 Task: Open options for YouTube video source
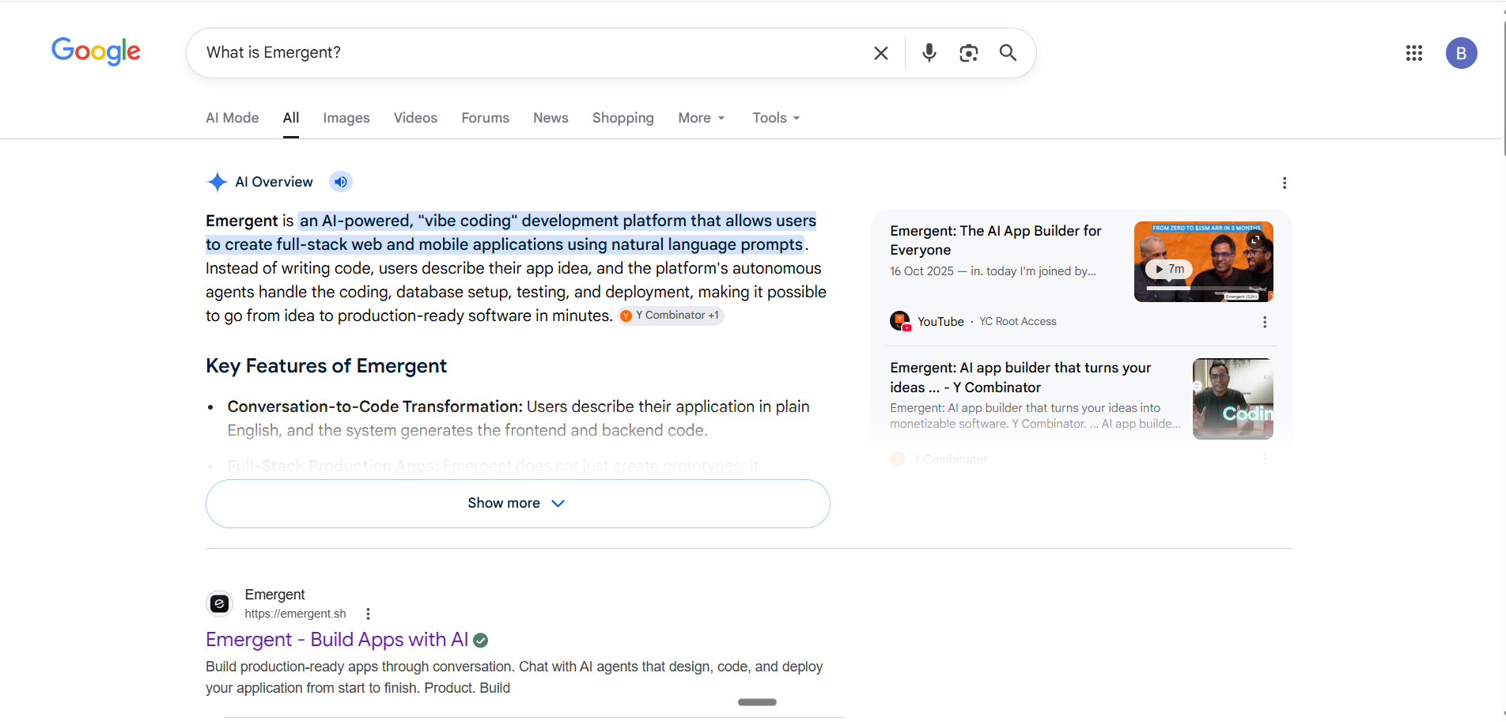click(x=1265, y=322)
